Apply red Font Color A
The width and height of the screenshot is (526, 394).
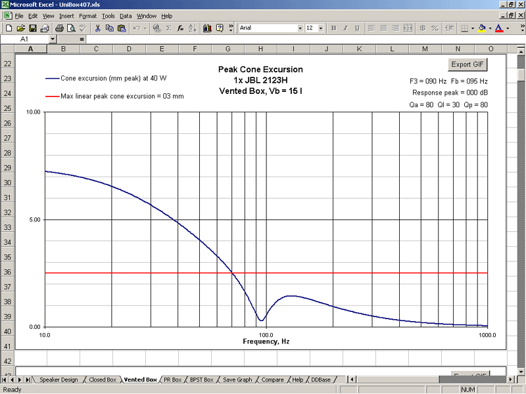point(499,28)
